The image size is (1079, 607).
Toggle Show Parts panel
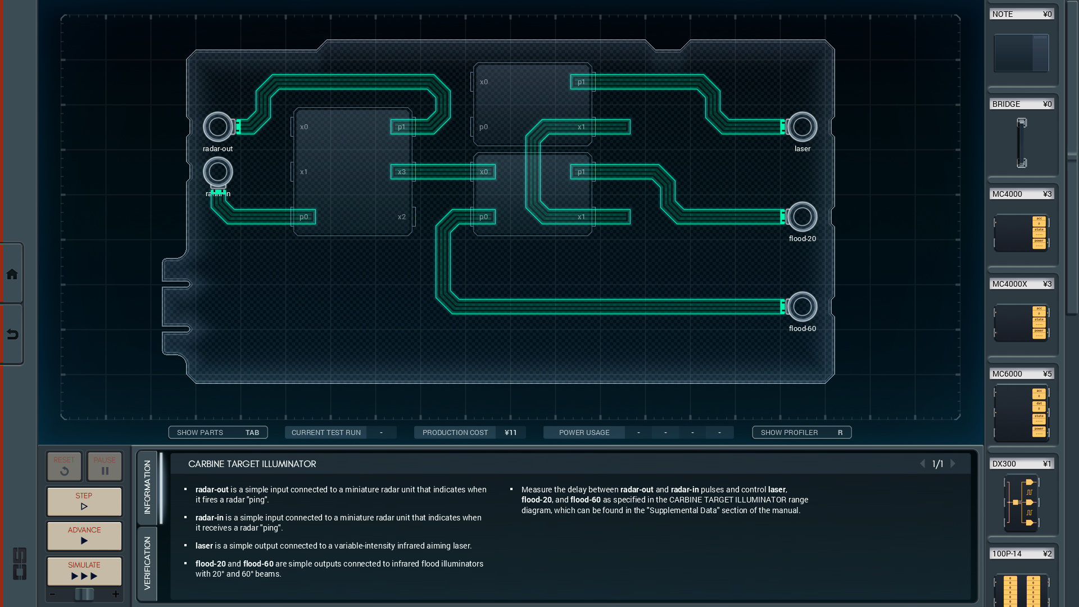(x=218, y=432)
